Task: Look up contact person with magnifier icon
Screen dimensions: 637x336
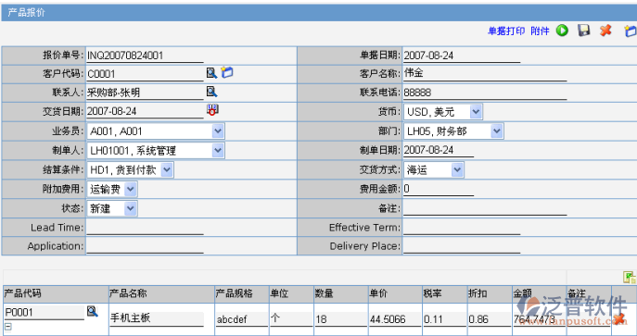Action: pyautogui.click(x=211, y=92)
